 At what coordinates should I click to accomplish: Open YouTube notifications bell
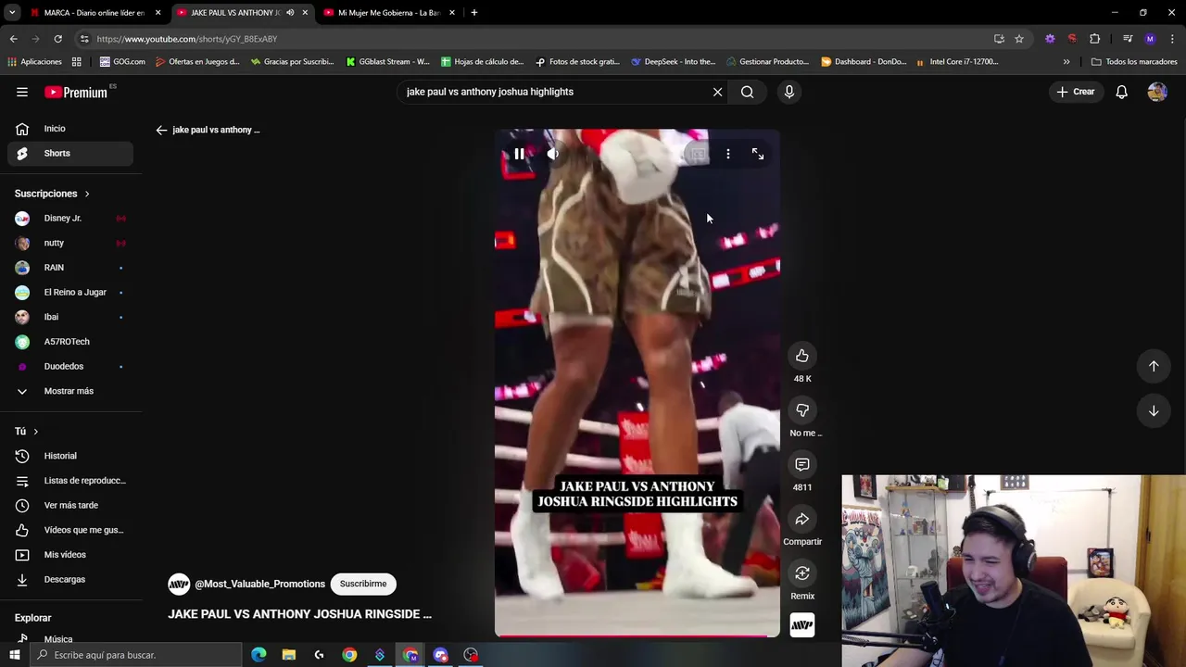click(1121, 92)
